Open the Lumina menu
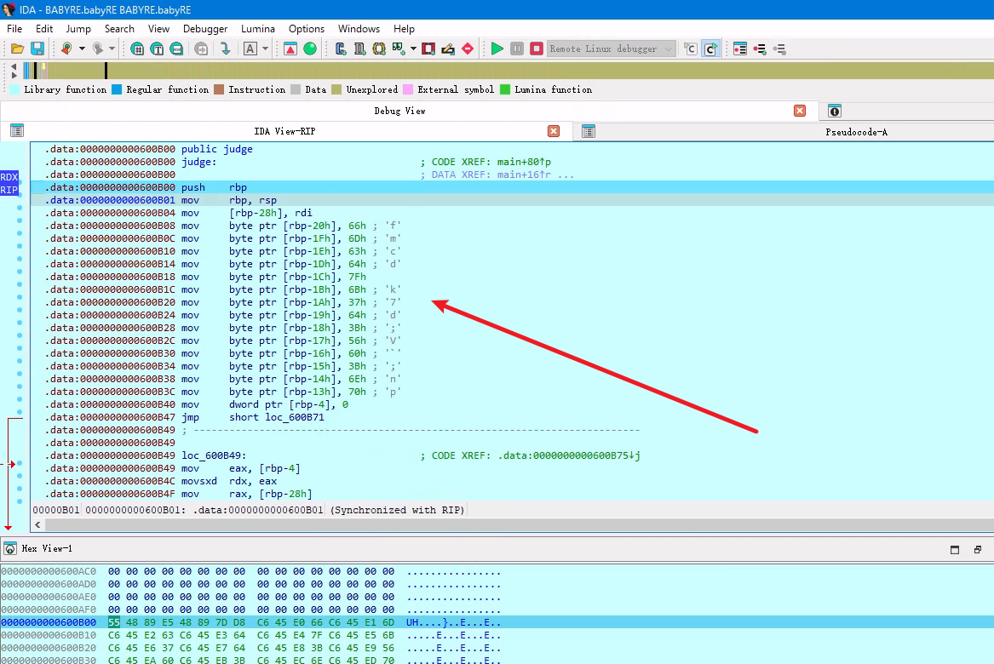The width and height of the screenshot is (994, 664). (x=258, y=28)
